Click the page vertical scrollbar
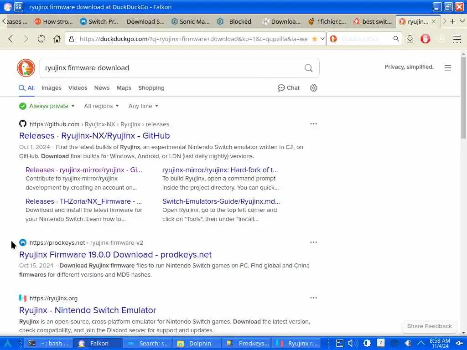Viewport: 467px width, 350px height. point(463,97)
